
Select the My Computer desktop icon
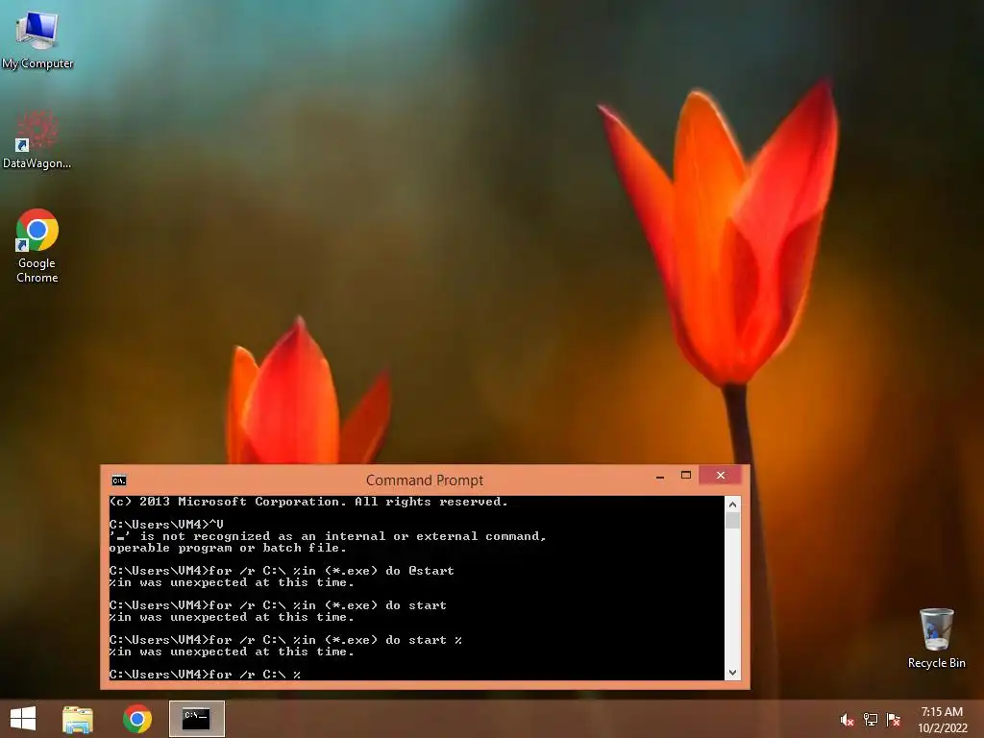(x=37, y=38)
